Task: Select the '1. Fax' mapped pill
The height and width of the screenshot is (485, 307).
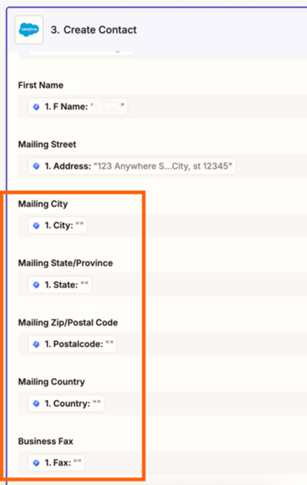Action: [57, 462]
